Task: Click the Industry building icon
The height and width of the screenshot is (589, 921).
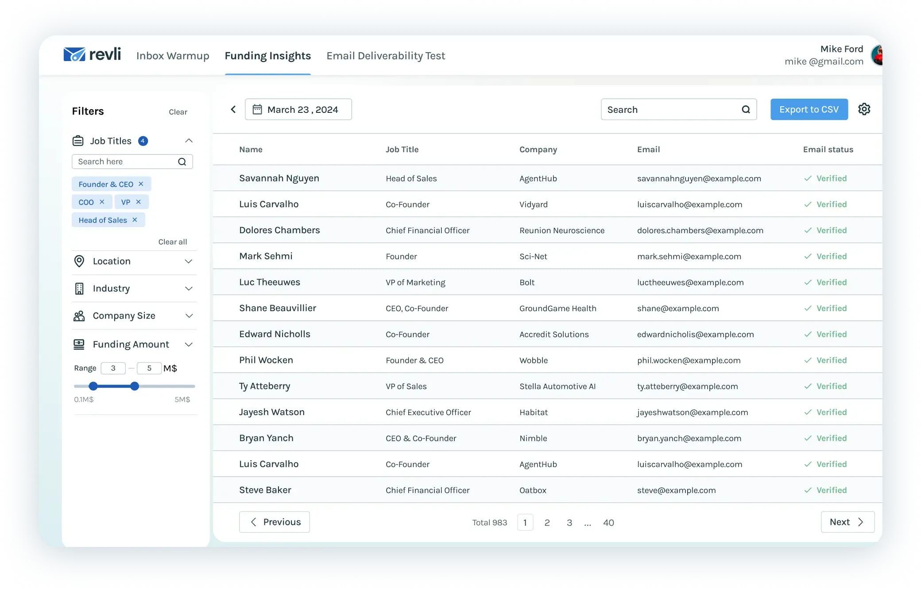Action: [x=79, y=289]
